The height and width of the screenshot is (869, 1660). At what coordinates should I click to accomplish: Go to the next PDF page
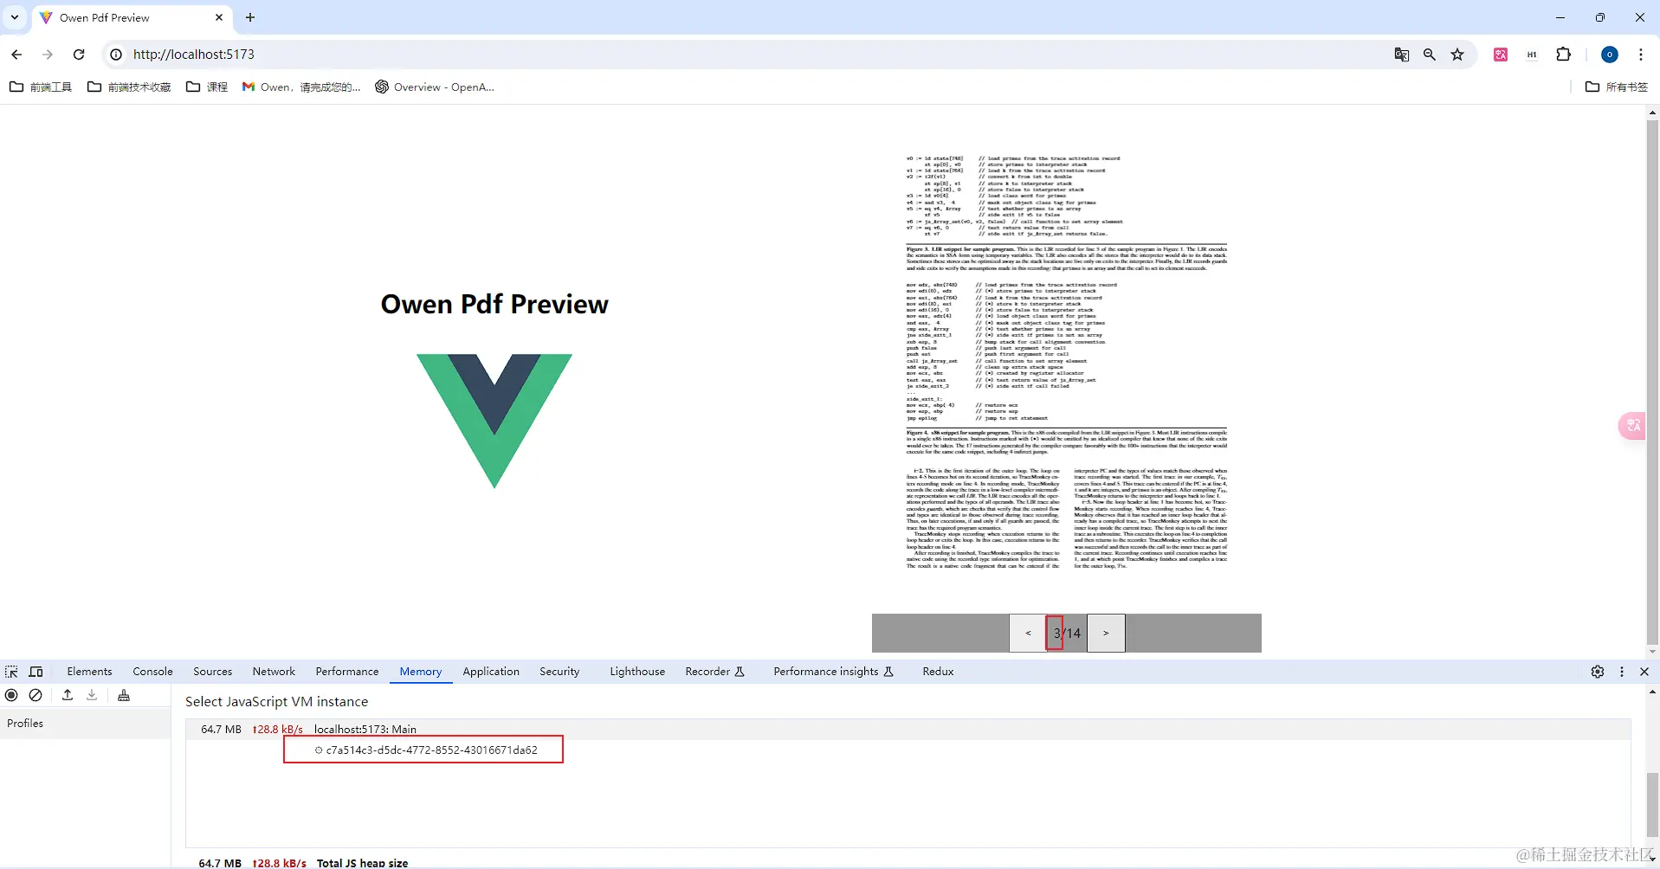coord(1106,633)
